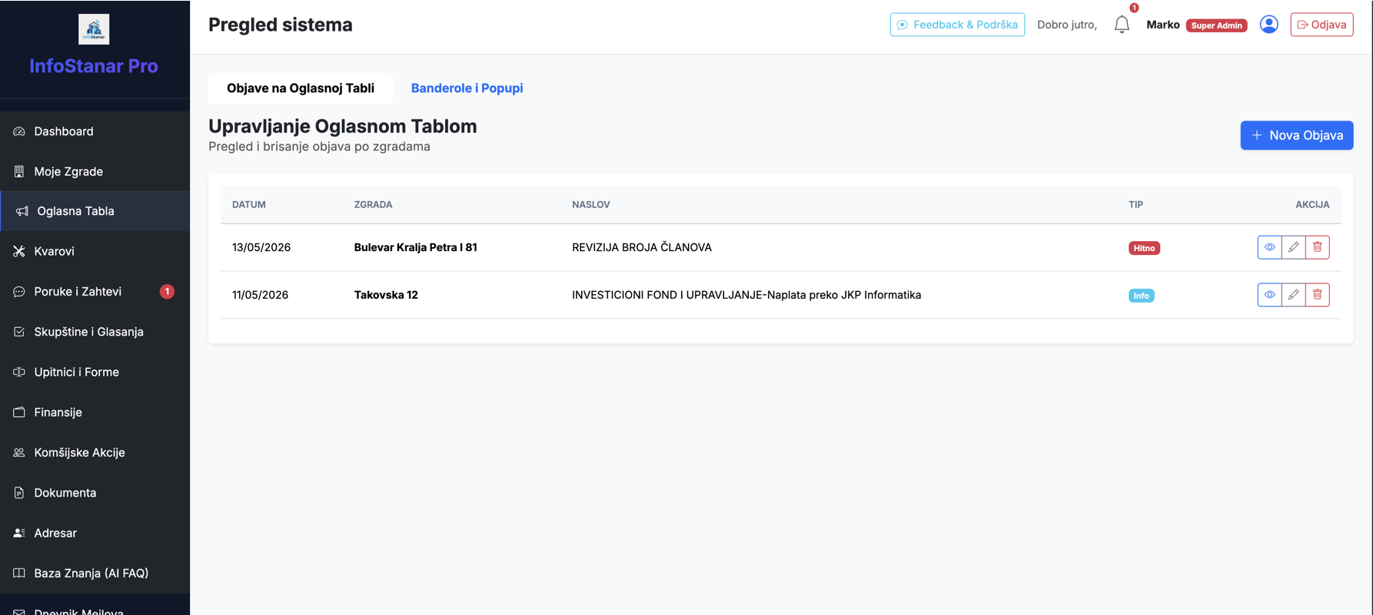
Task: Click the Dokumenta file icon
Action: pos(19,493)
